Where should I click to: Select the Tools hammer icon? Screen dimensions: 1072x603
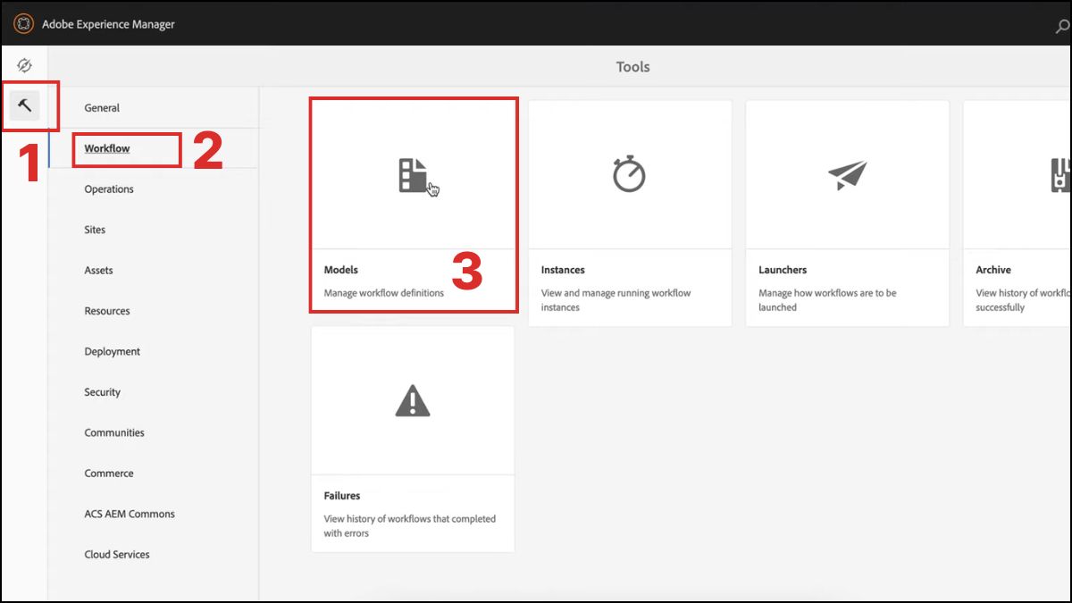click(25, 106)
